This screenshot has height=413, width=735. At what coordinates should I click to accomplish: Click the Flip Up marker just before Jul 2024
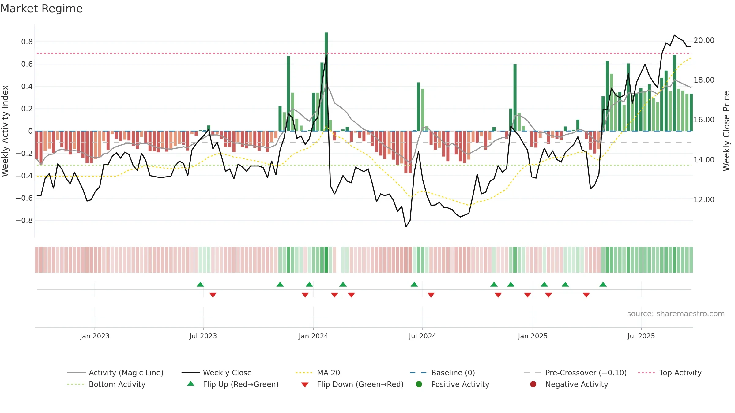coord(414,284)
